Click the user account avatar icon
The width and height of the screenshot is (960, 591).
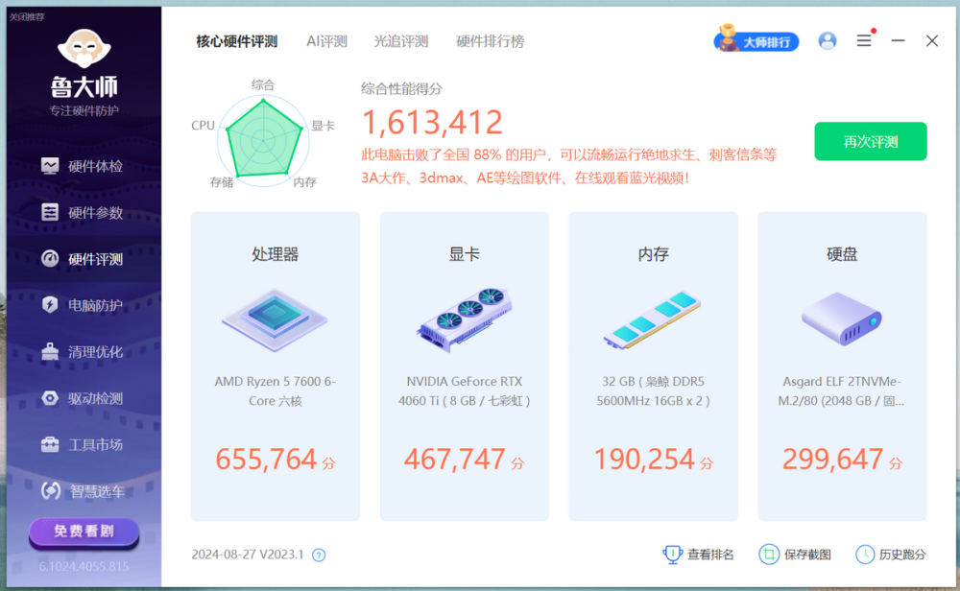click(828, 41)
